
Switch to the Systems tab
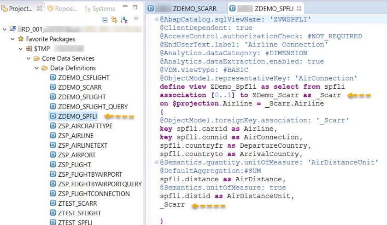click(100, 9)
